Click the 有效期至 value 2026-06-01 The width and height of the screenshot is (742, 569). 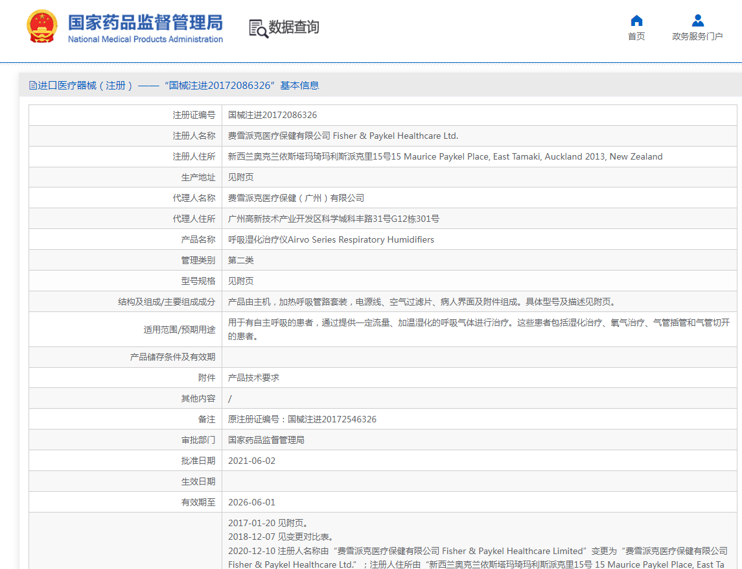click(x=251, y=502)
